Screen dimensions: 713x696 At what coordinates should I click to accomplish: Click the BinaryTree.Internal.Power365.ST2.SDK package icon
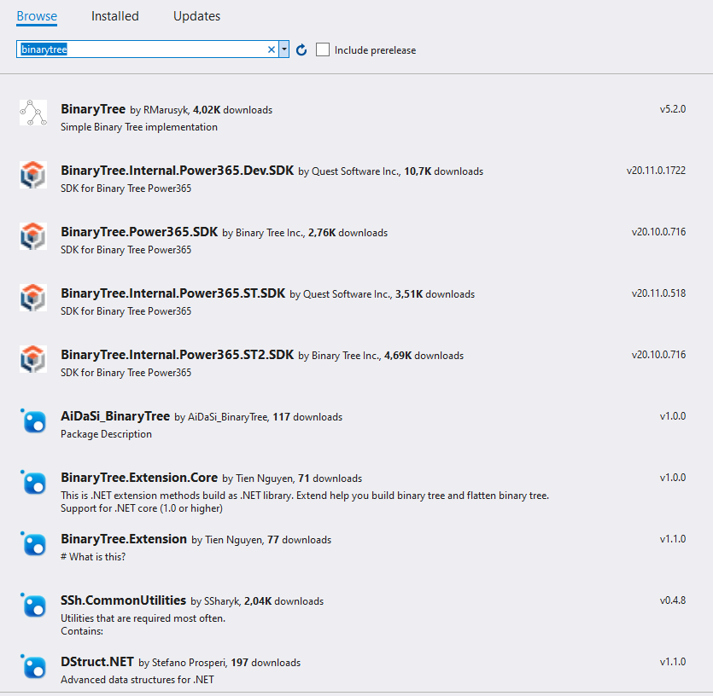tap(33, 358)
